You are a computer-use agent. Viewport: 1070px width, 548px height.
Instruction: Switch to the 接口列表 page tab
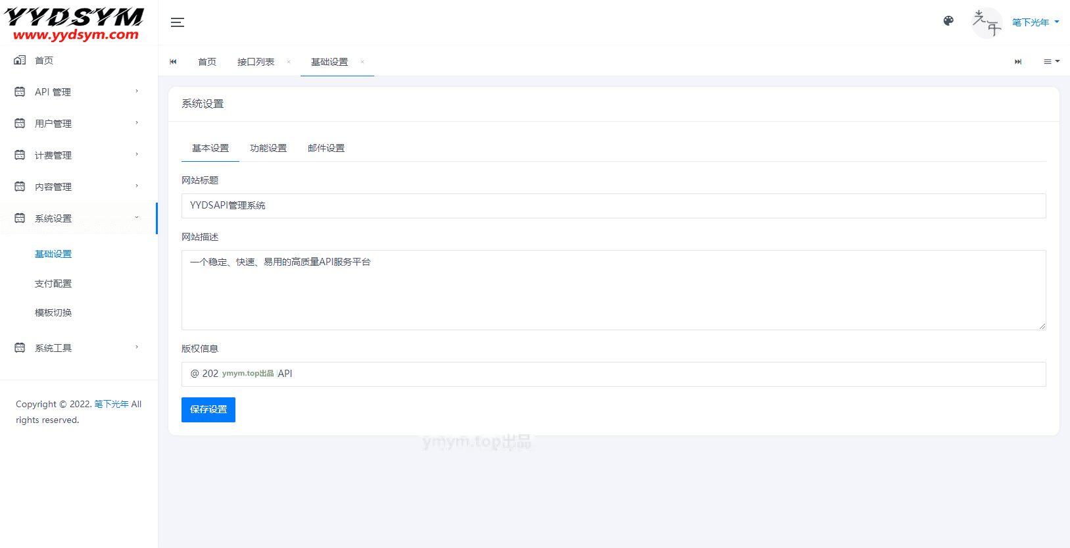(x=256, y=62)
